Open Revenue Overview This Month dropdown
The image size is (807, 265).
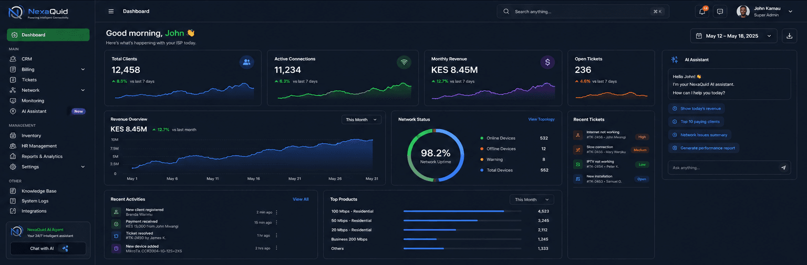[x=361, y=120]
